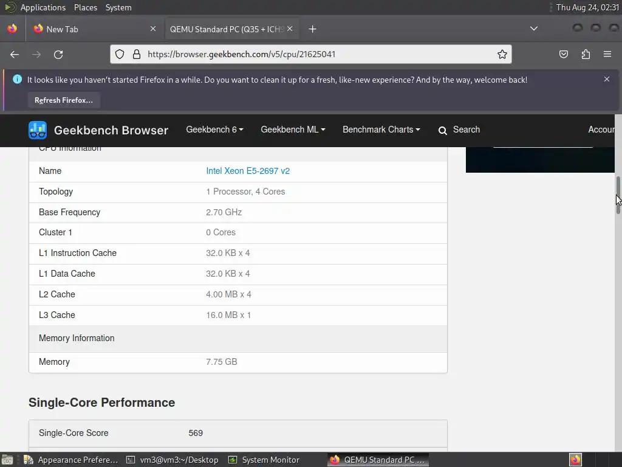
Task: Click the Refresh Firefox button
Action: (x=64, y=100)
